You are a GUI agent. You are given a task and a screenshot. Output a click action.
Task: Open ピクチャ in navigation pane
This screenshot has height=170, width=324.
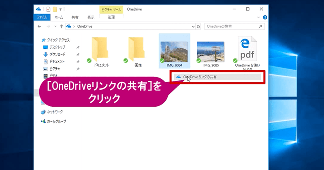click(x=55, y=69)
